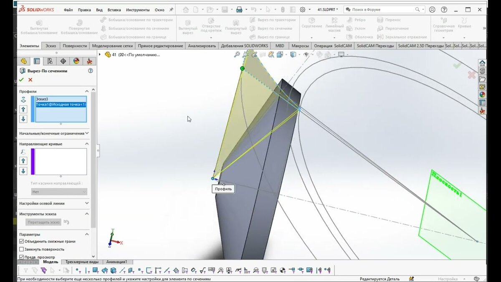Viewport: 501px width, 282px height.
Task: Open the Вид menu
Action: pos(99,10)
